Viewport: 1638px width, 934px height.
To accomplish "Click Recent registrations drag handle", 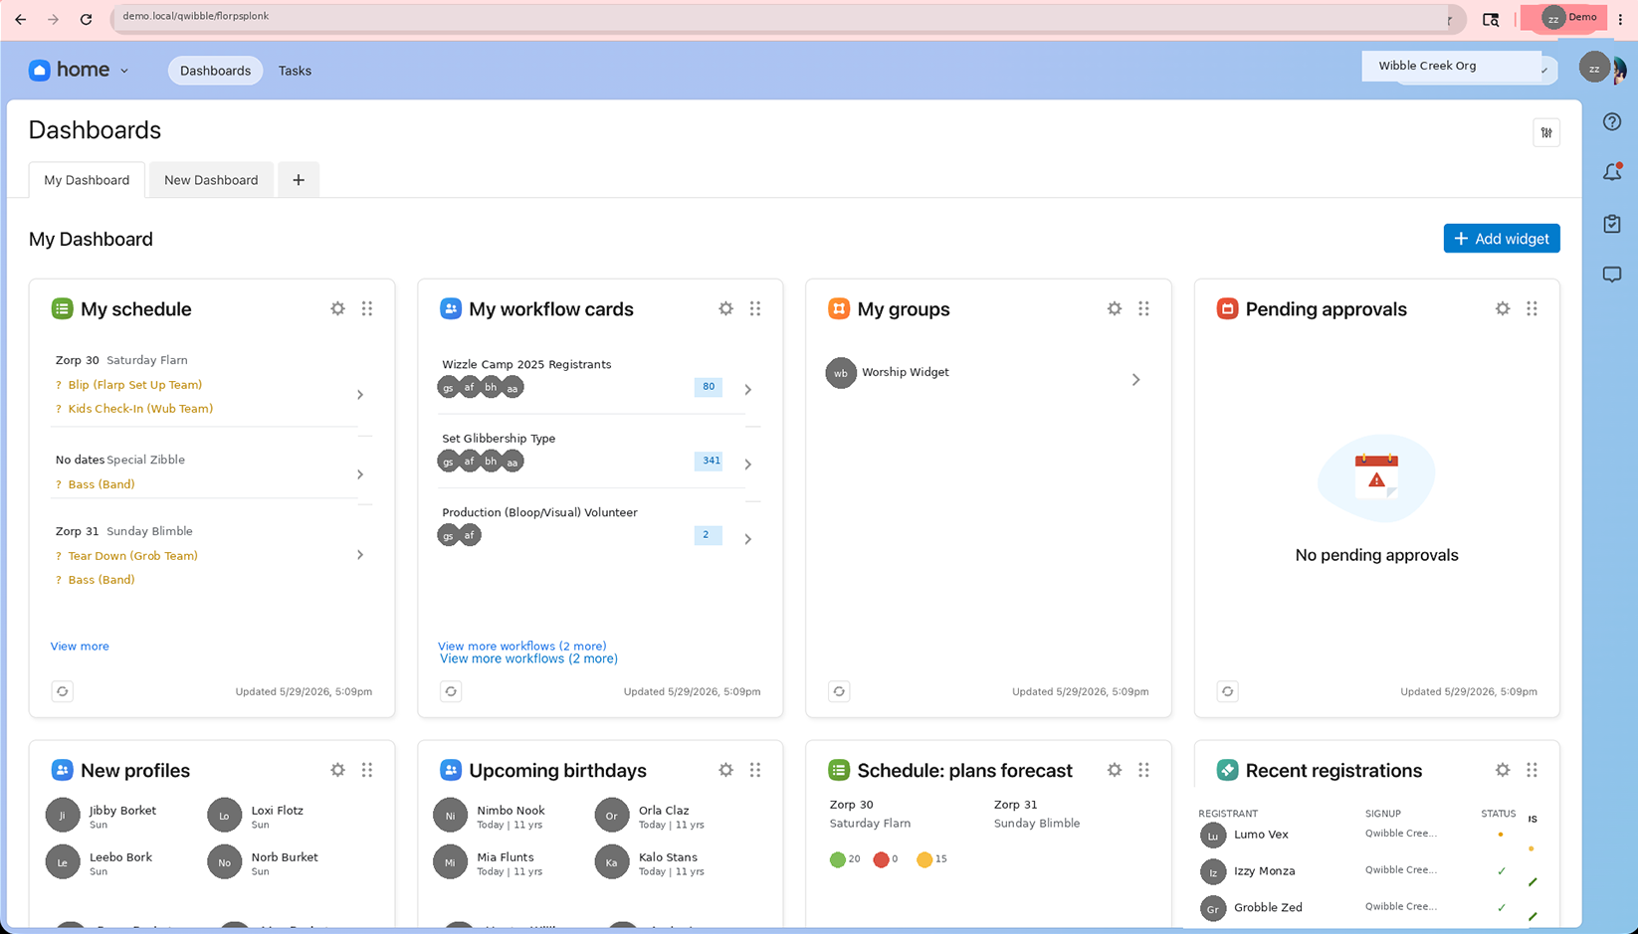I will (x=1532, y=770).
